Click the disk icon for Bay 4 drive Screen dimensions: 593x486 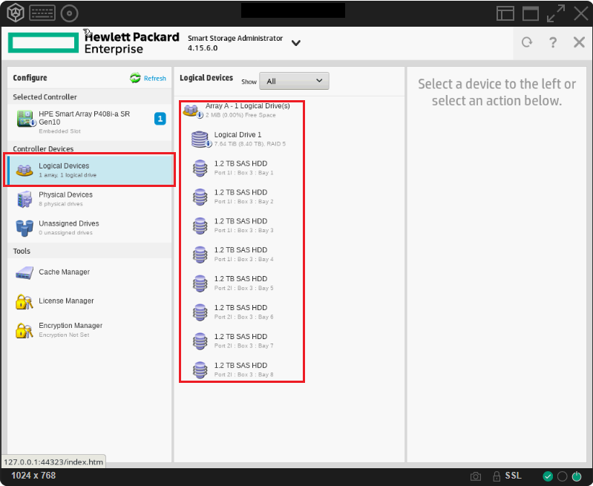click(x=200, y=255)
